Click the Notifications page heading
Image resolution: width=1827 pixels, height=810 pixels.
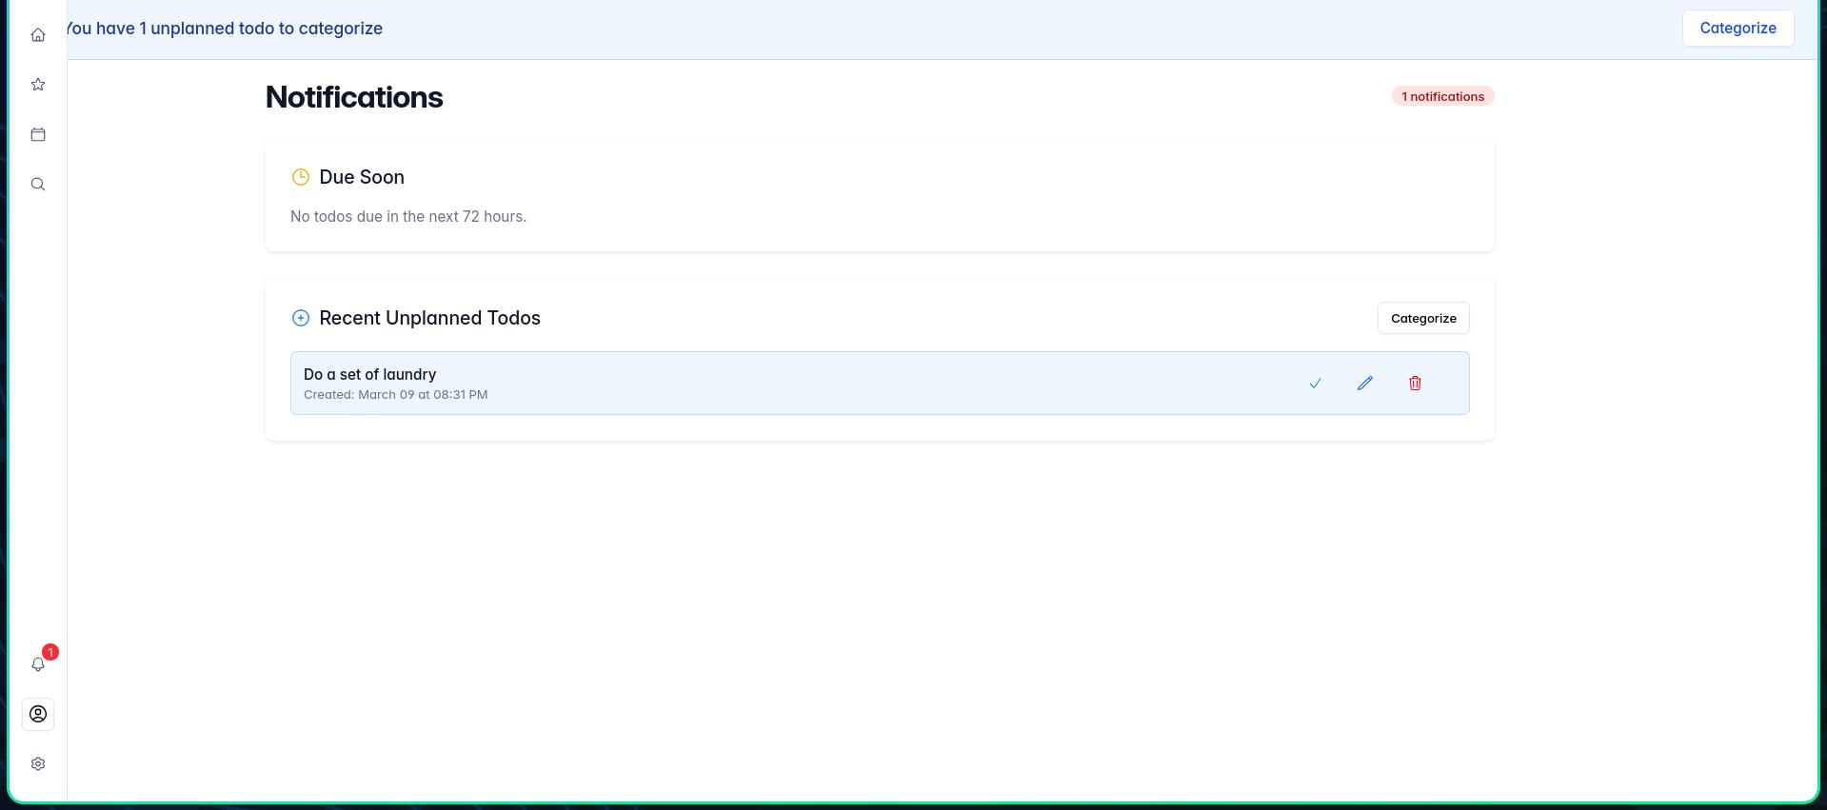point(354,97)
